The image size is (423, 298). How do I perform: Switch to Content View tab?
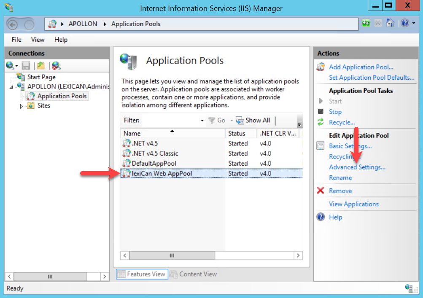pos(193,274)
